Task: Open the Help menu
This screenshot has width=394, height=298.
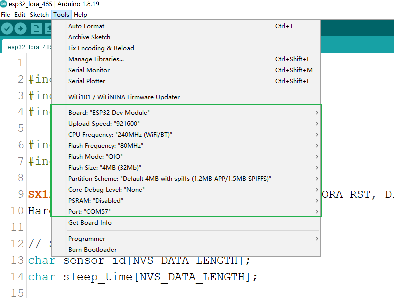Action: point(81,15)
